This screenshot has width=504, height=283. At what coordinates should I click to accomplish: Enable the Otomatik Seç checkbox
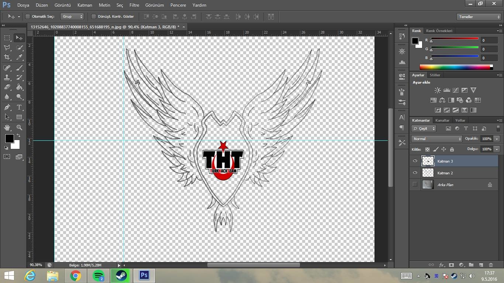coord(27,17)
